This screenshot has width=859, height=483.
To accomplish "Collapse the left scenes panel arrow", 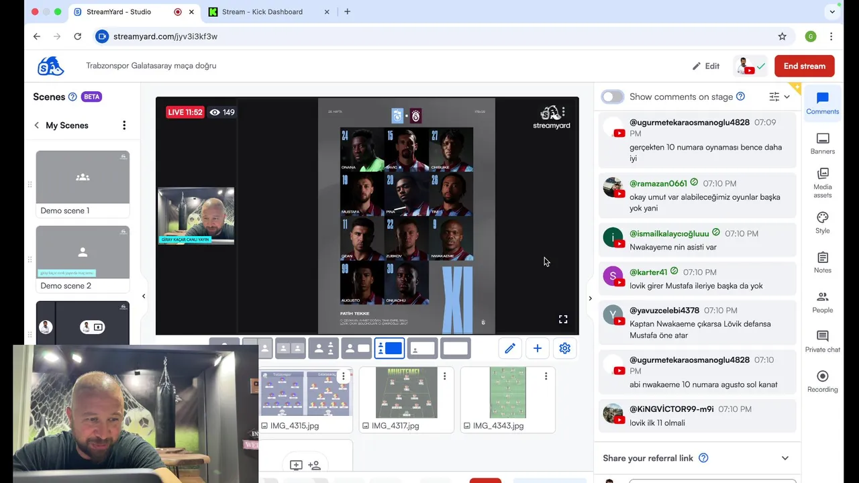I will 143,296.
